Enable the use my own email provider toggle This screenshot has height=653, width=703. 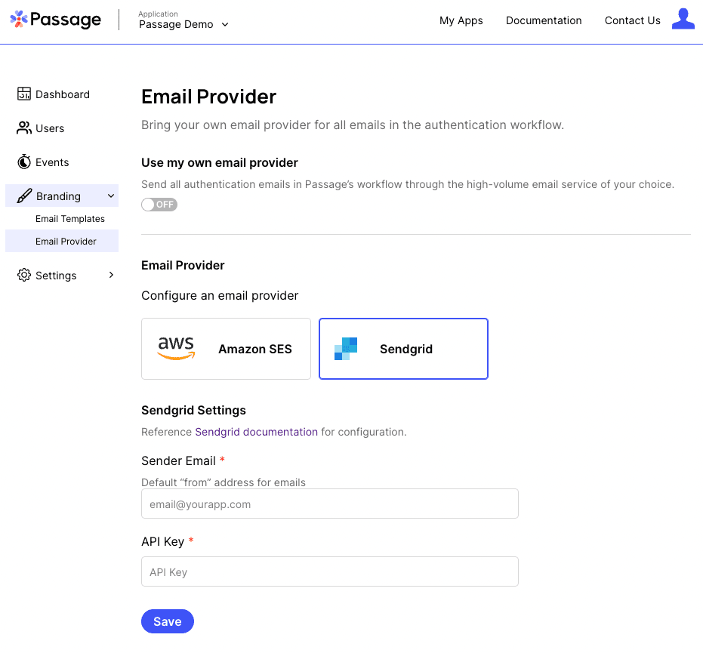[x=159, y=205]
